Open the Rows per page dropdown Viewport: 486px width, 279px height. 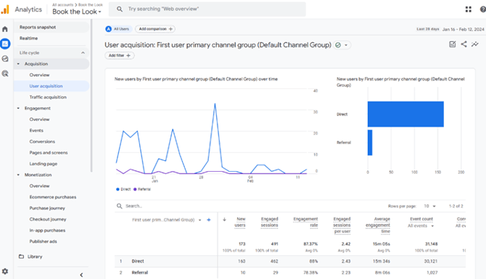(x=430, y=206)
